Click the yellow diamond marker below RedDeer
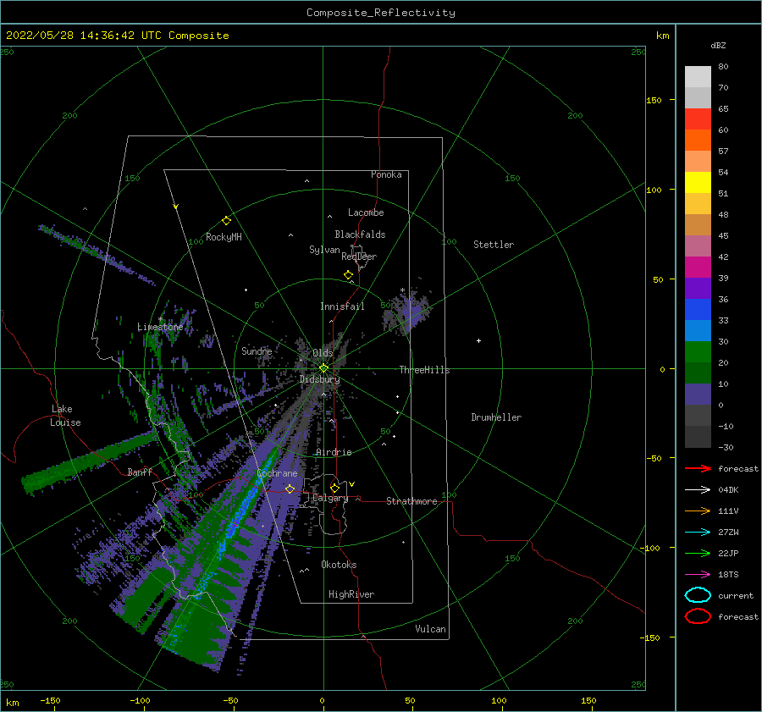762x712 pixels. (x=348, y=275)
